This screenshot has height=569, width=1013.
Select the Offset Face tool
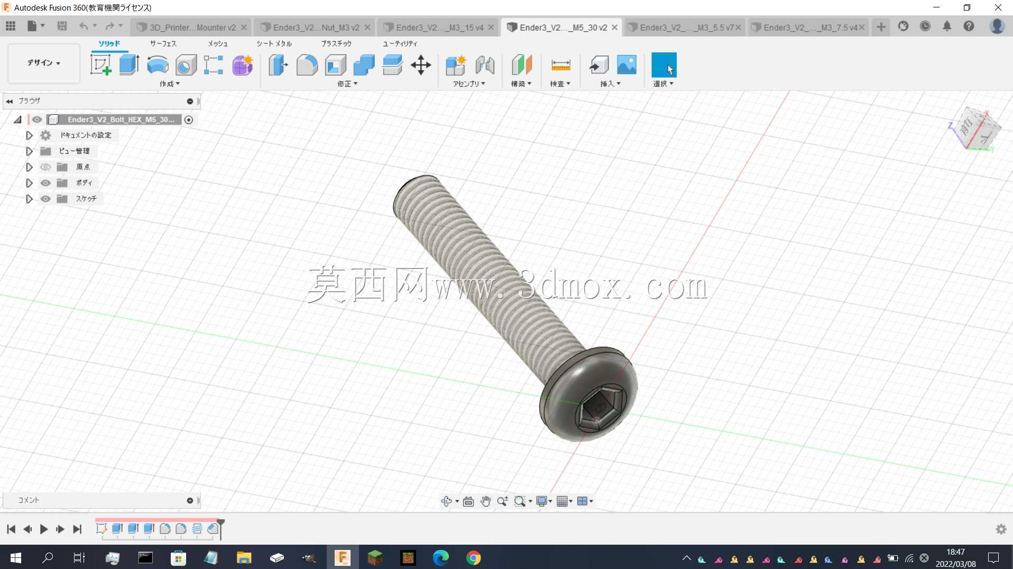point(392,65)
